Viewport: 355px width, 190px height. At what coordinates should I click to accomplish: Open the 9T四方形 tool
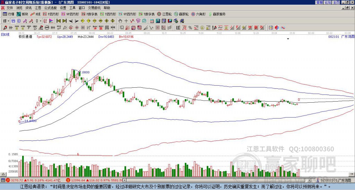coord(127,14)
